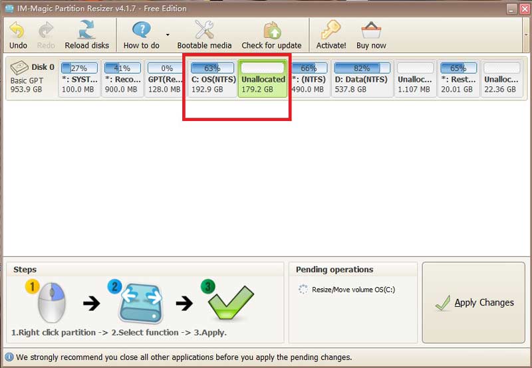The width and height of the screenshot is (532, 368).
Task: Click the Apply Changes button
Action: pyautogui.click(x=473, y=302)
